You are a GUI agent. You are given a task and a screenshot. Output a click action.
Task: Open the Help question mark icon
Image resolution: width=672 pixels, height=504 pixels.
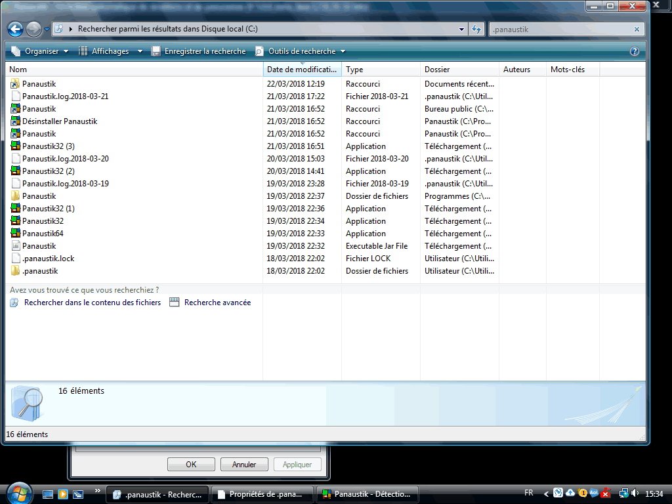click(x=634, y=51)
